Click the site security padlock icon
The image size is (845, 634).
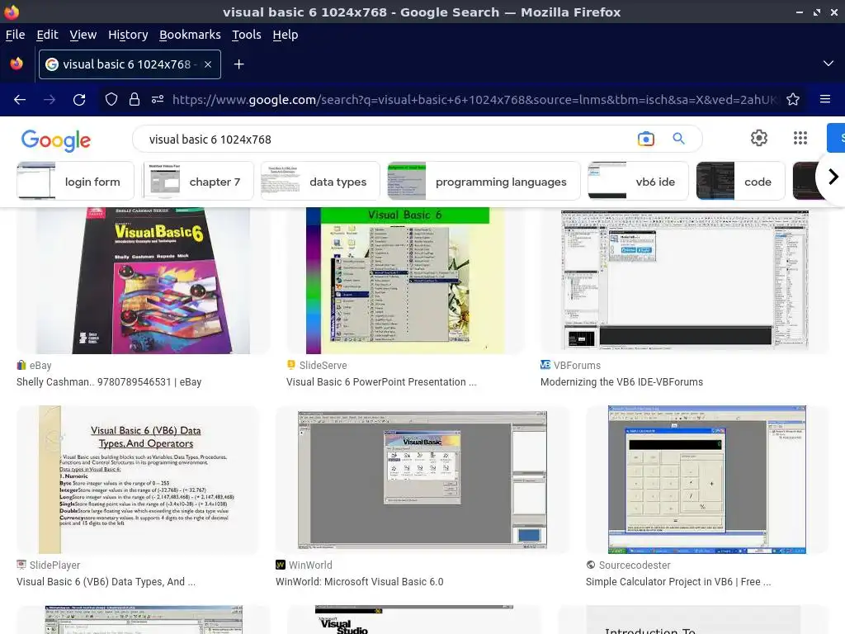pyautogui.click(x=135, y=99)
